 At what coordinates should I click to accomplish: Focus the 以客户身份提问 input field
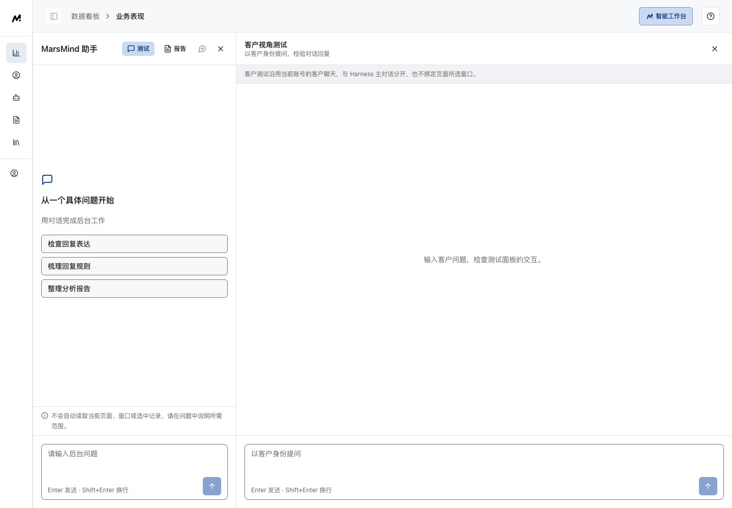pyautogui.click(x=484, y=472)
